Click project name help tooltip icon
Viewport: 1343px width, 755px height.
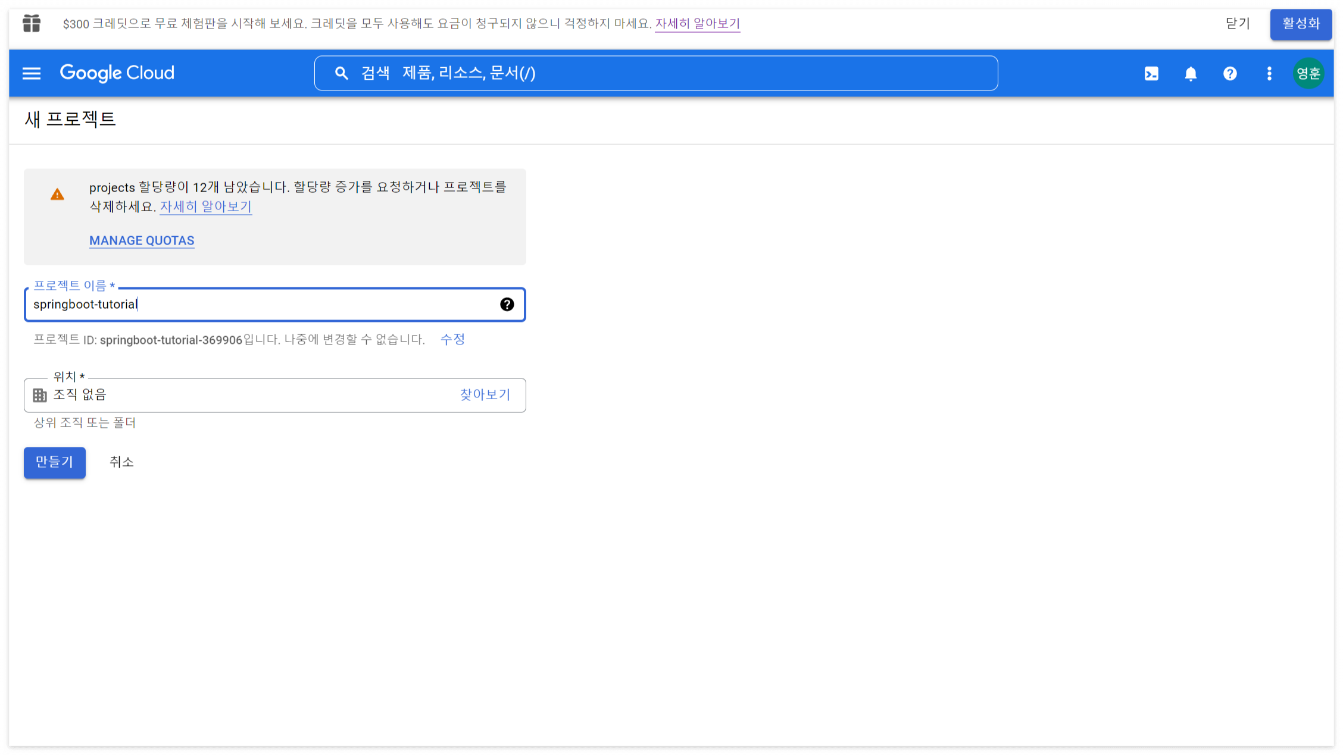point(507,305)
